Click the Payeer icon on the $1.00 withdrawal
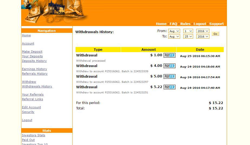250x145 pixels. coord(169,55)
